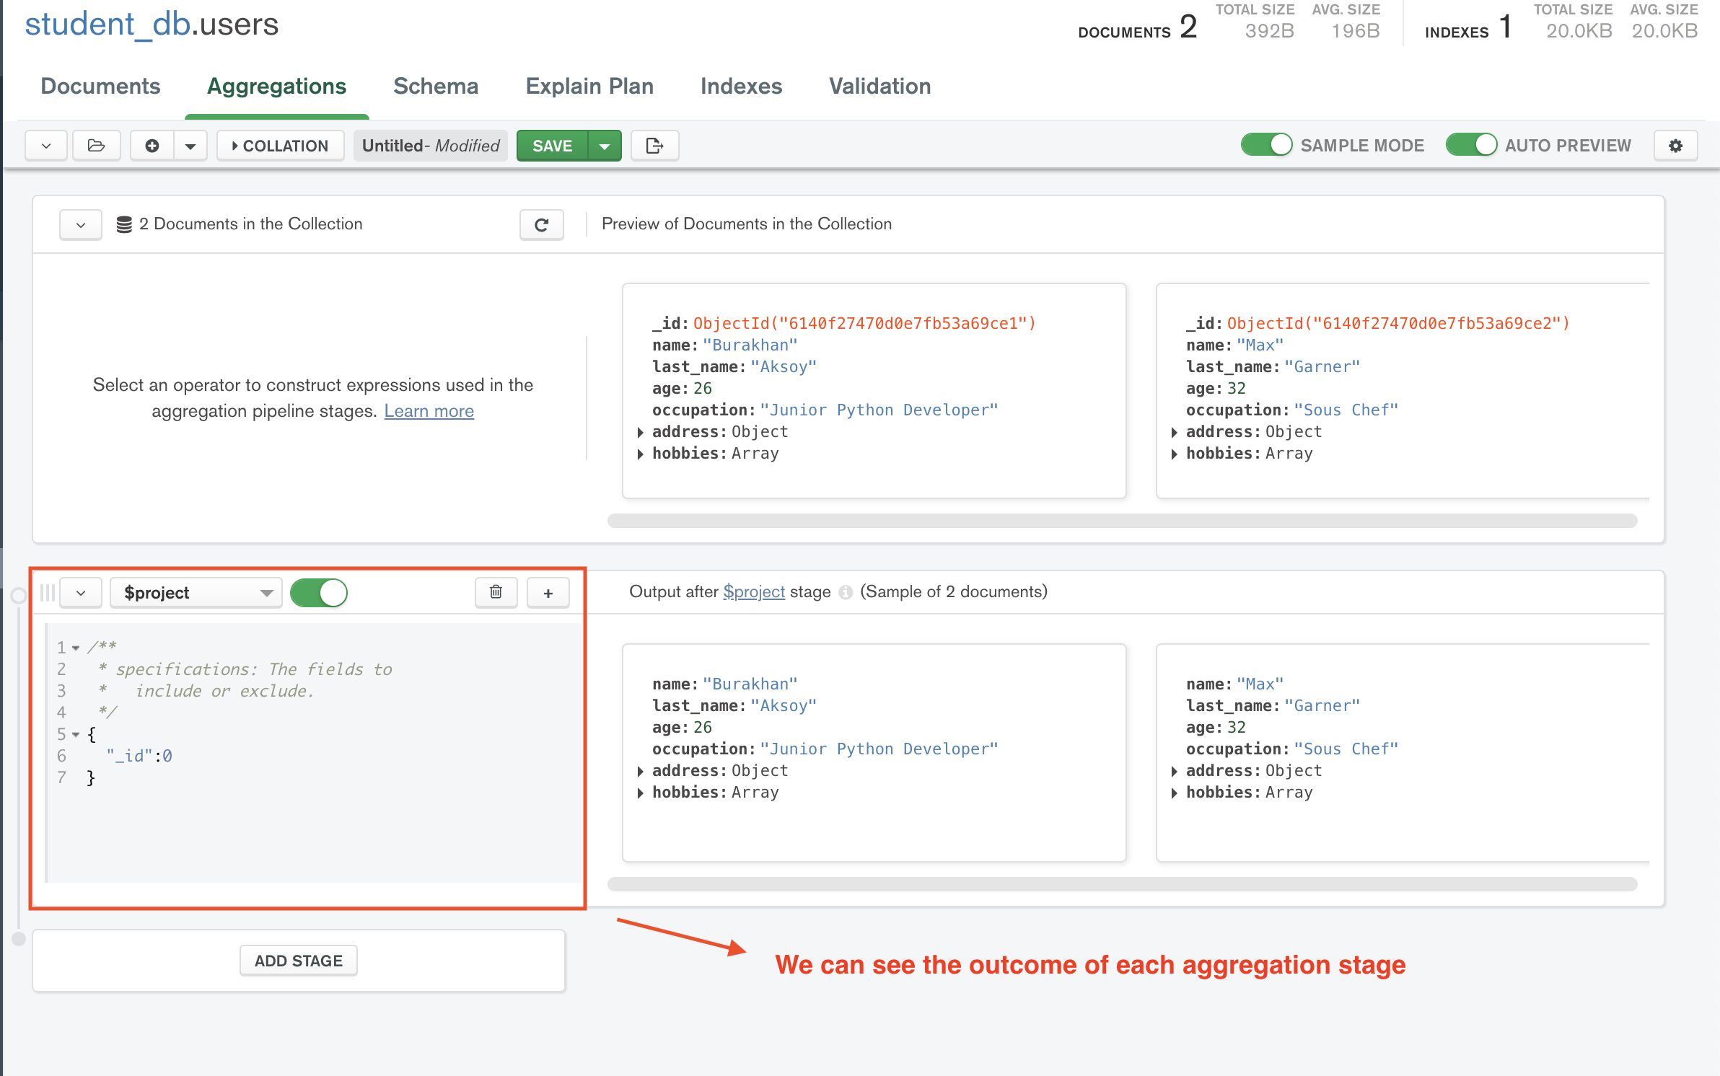Turn off Auto Preview
Viewport: 1720px width, 1076px height.
click(1471, 144)
